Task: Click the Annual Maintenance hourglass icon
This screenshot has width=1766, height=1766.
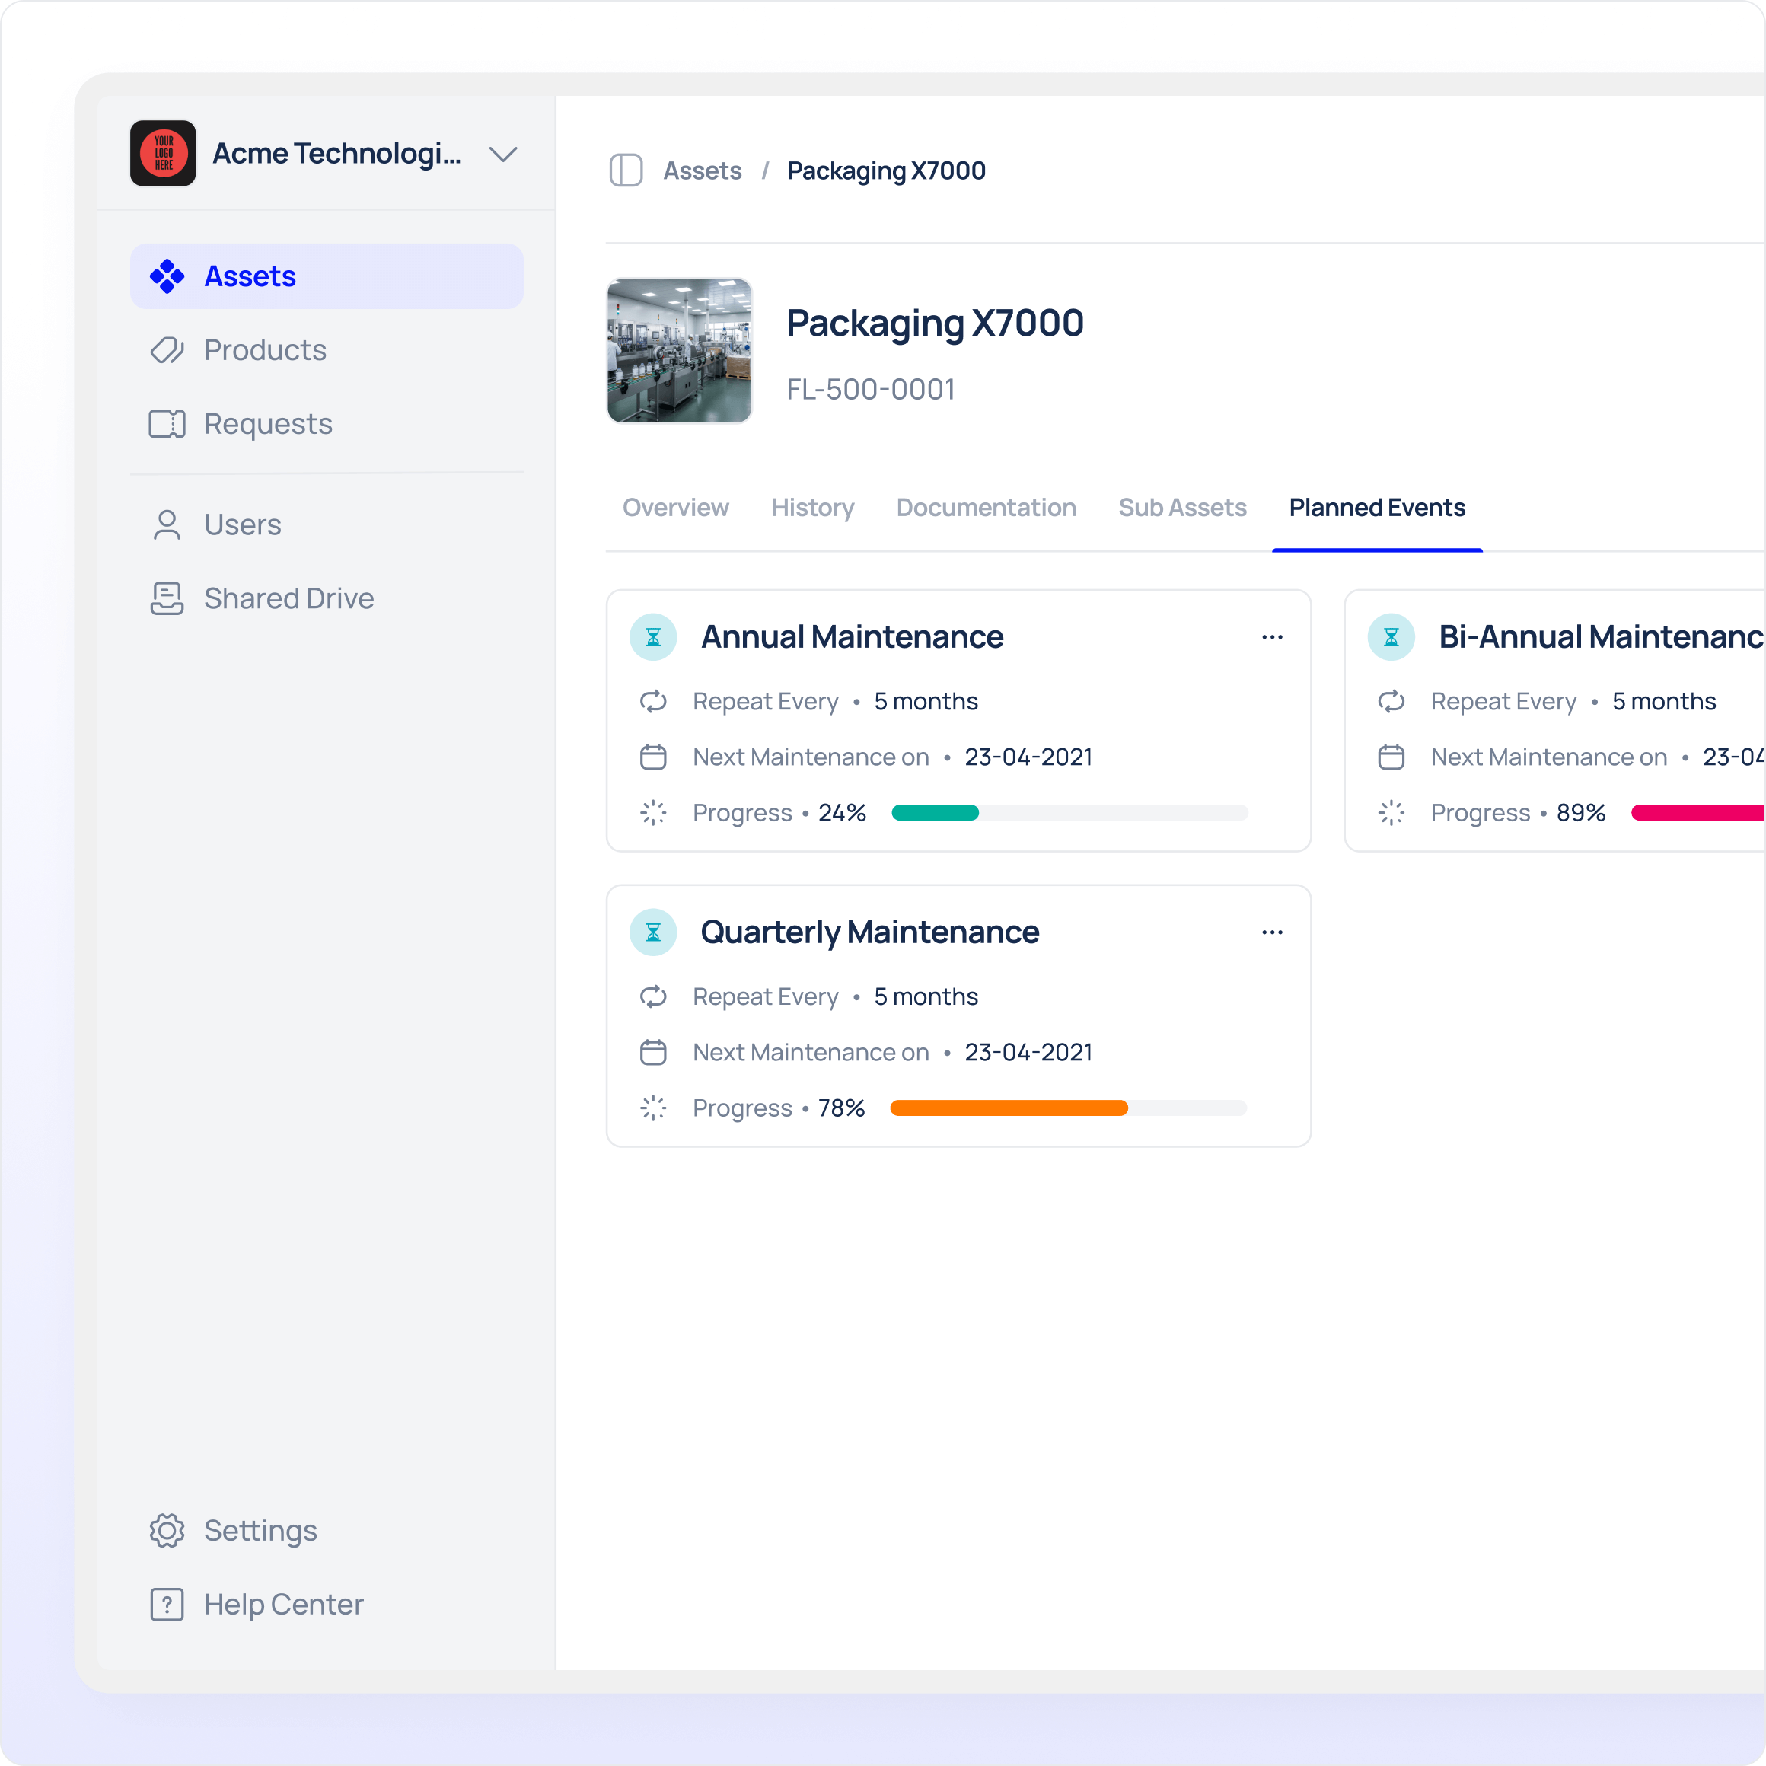Action: coord(652,637)
